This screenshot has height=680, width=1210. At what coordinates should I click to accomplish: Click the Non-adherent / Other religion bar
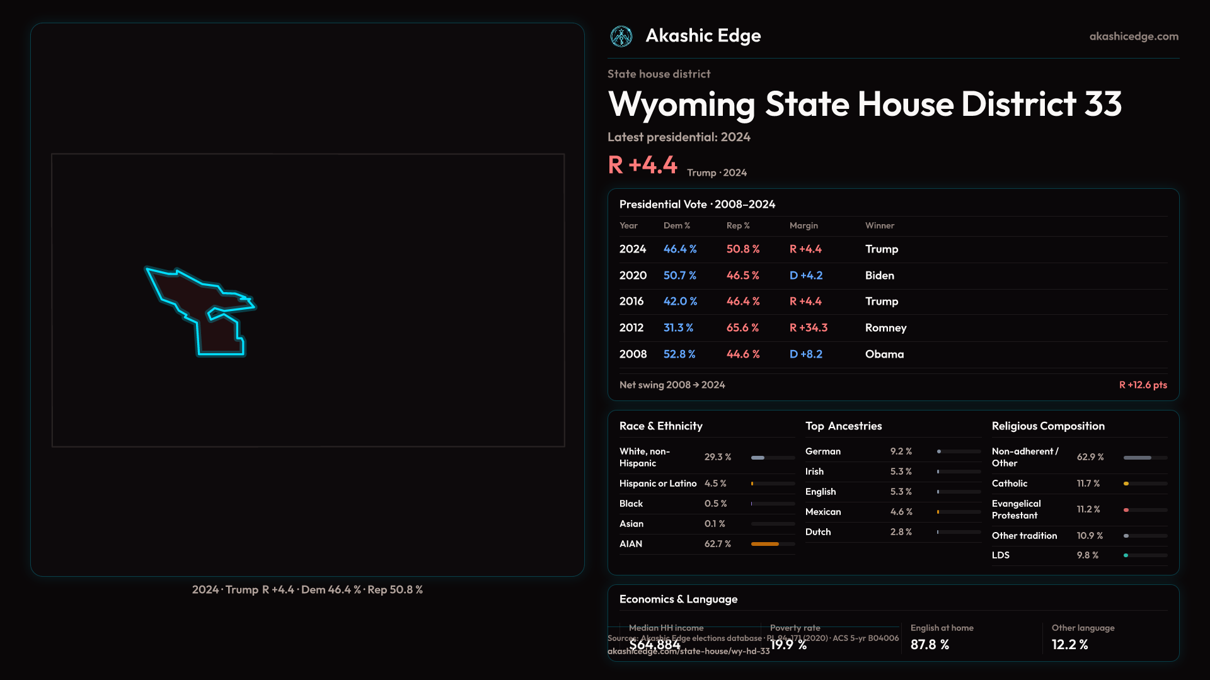[1137, 458]
